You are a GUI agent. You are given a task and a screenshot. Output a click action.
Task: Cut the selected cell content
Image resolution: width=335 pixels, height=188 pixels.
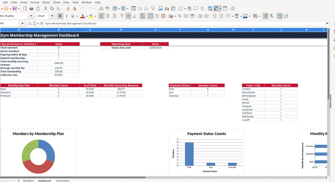coord(46,9)
